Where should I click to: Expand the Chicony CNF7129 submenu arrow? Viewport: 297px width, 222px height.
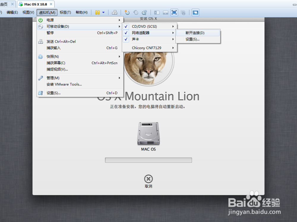pos(173,48)
